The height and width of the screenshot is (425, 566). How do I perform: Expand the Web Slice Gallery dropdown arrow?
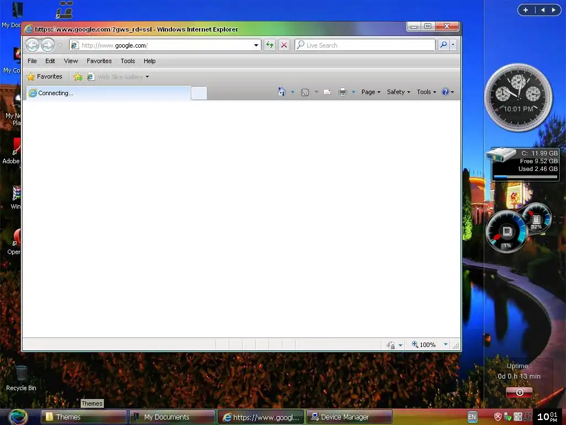pyautogui.click(x=147, y=76)
